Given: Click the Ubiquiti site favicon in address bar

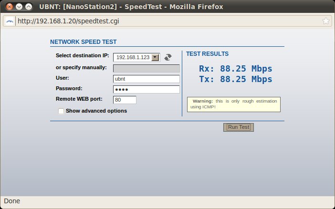Looking at the screenshot, I should point(10,21).
